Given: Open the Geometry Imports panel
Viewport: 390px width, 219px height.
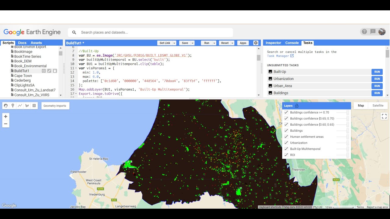Looking at the screenshot, I should (55, 106).
